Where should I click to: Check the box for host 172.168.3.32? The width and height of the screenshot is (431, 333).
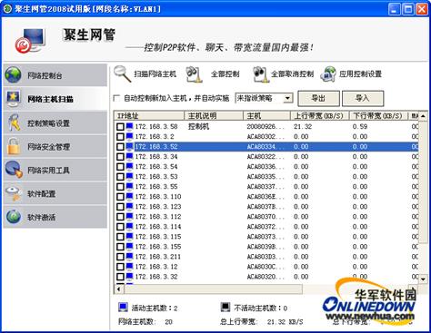[120, 277]
